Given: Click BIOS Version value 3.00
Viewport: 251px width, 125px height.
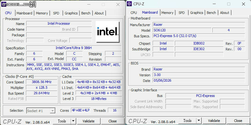Looking at the screenshot, I should click(199, 75).
